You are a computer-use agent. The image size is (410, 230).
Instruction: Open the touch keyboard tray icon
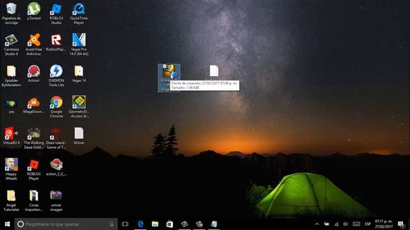tap(356, 224)
